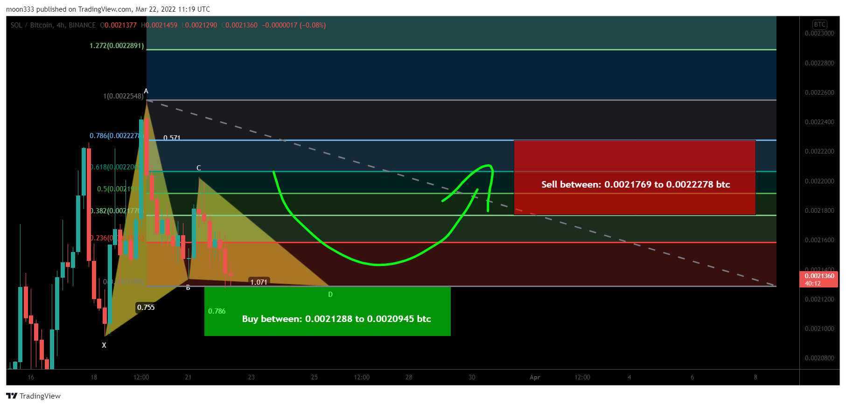846x406 pixels.
Task: Click the Apr date on time axis
Action: point(535,377)
